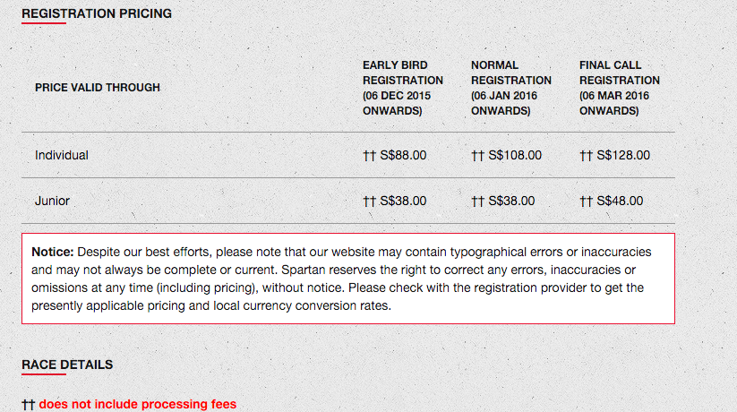
Task: Click the dagger symbols before S$128.00
Action: coord(587,156)
